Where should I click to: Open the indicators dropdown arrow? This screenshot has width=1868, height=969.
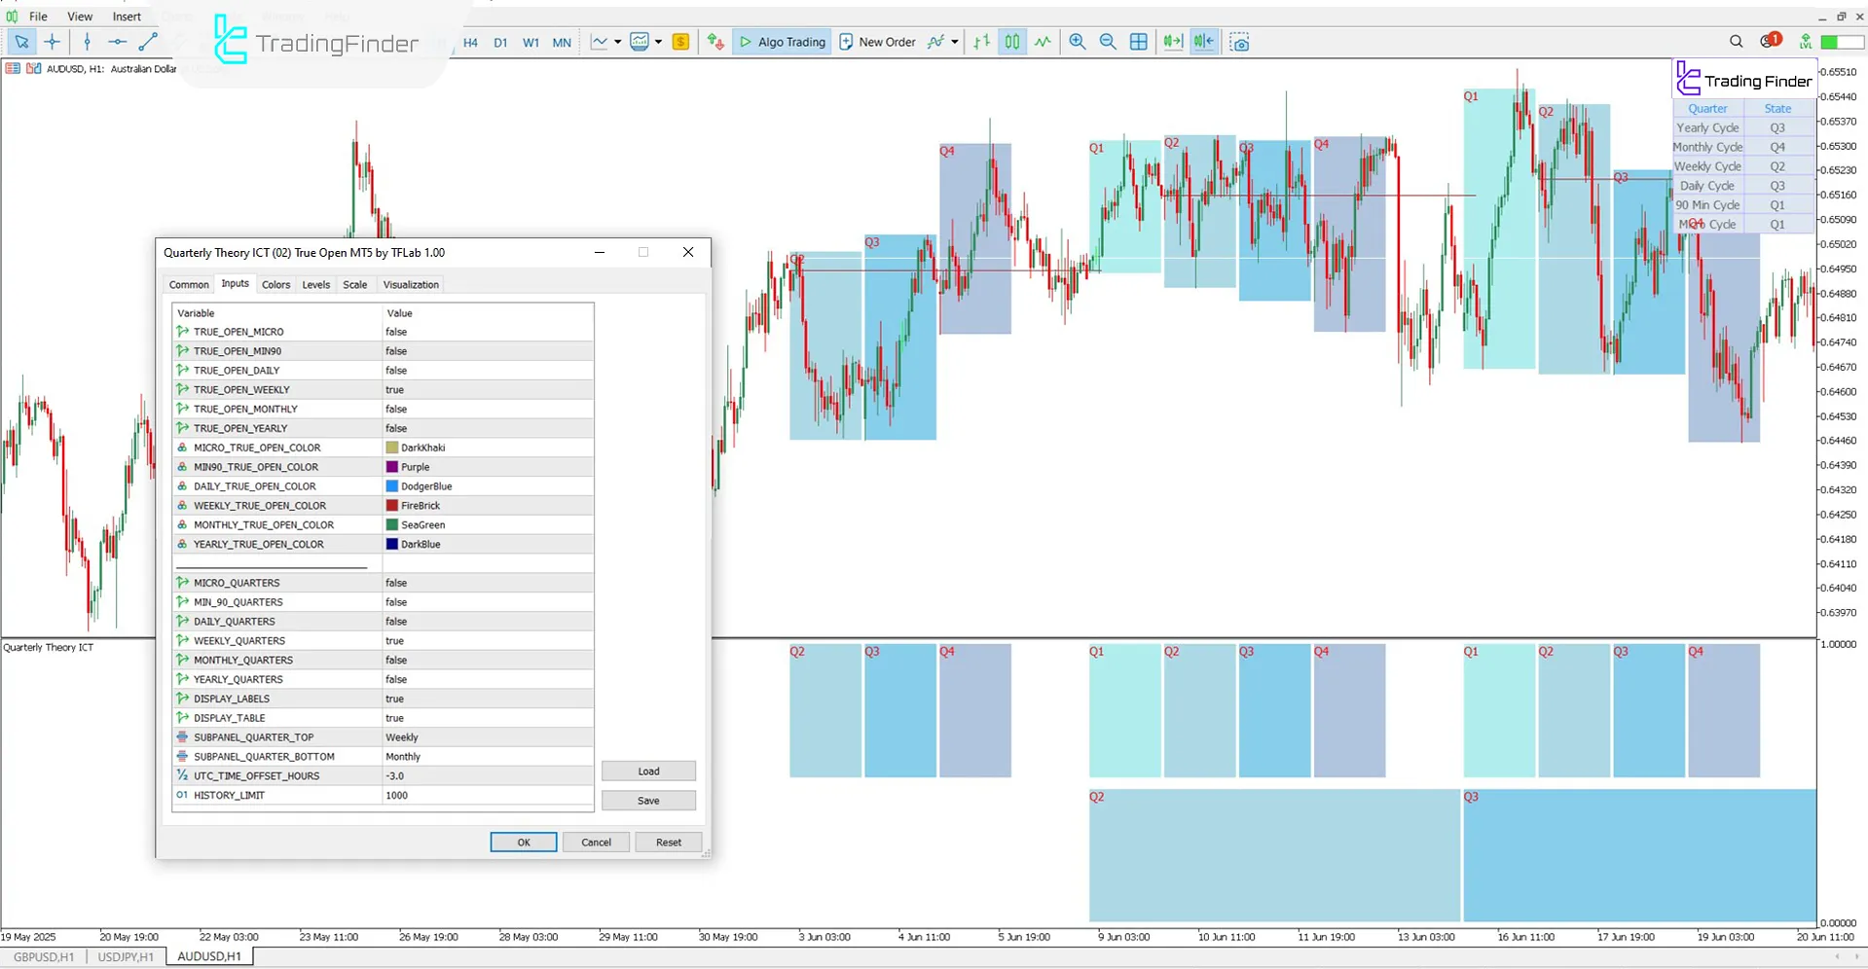coord(658,42)
